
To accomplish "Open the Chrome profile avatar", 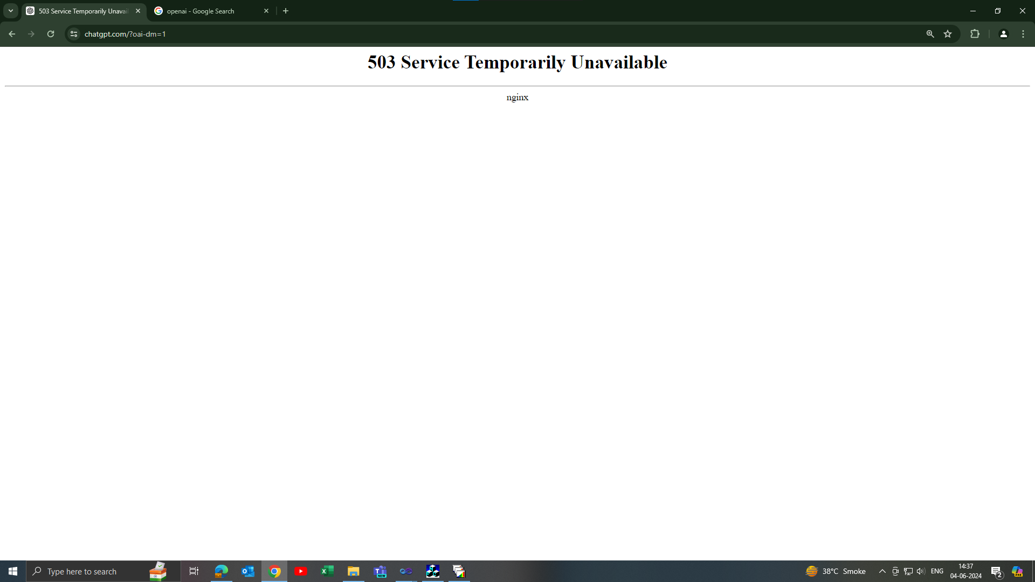I will click(x=1003, y=34).
